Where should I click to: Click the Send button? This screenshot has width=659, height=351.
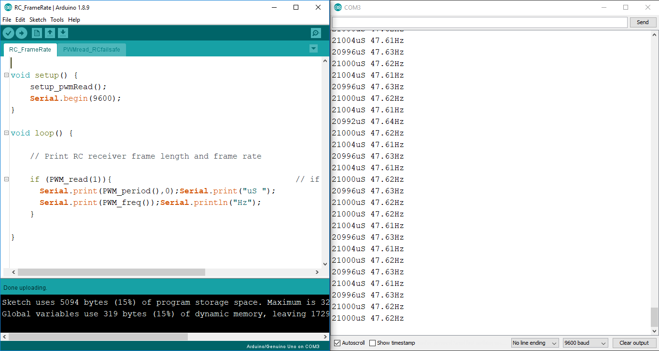[x=643, y=22]
